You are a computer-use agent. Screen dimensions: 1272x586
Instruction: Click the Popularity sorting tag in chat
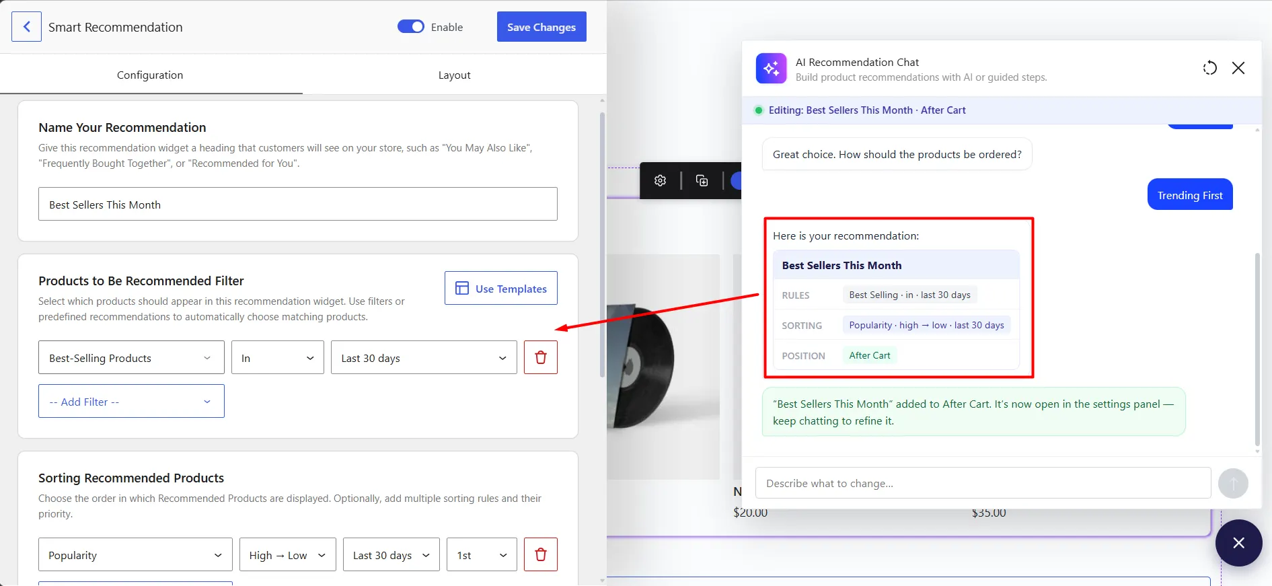pos(926,325)
